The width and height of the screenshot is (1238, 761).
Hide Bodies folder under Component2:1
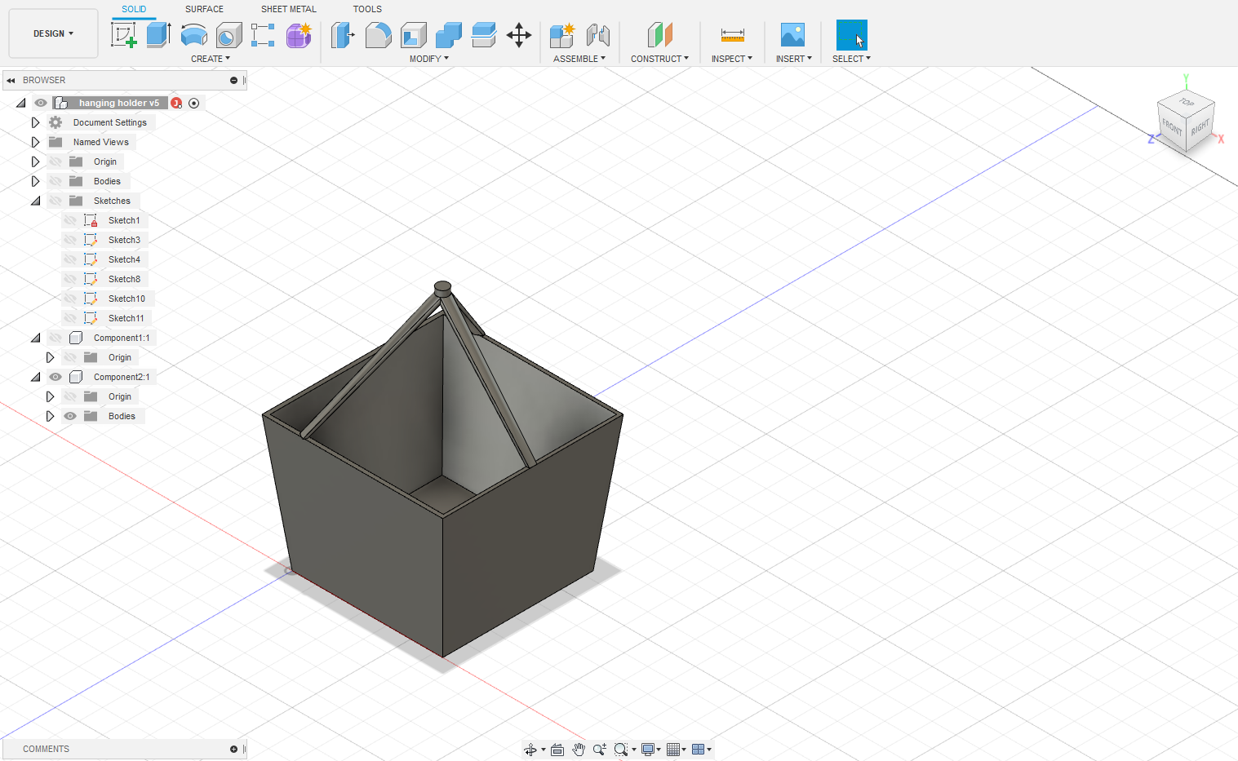70,416
